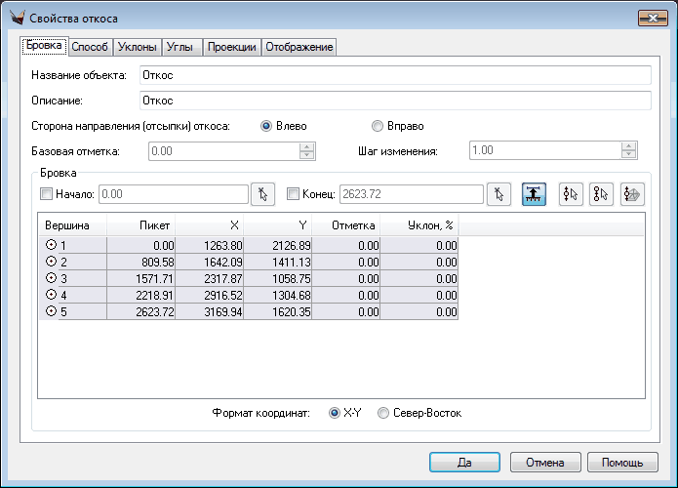
Task: Enable the Конец checkbox
Action: (294, 194)
